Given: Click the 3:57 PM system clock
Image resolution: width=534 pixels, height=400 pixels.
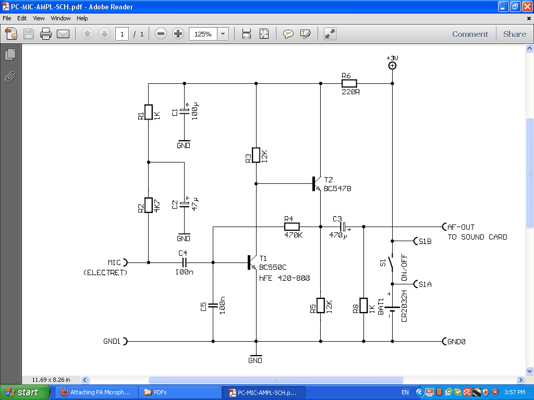Looking at the screenshot, I should click(x=515, y=392).
